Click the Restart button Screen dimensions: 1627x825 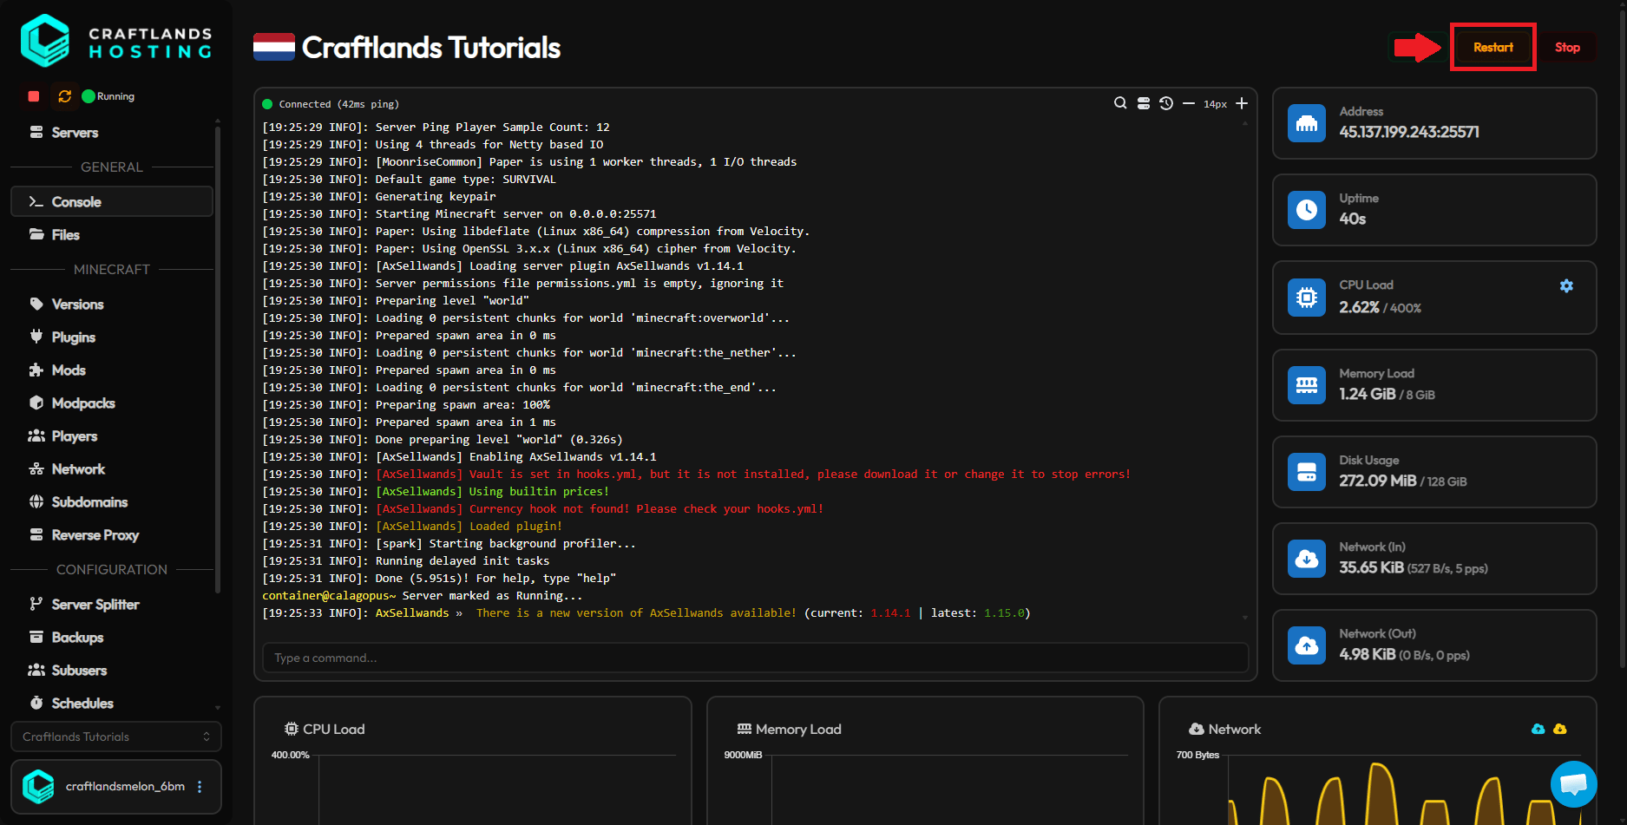(x=1493, y=48)
